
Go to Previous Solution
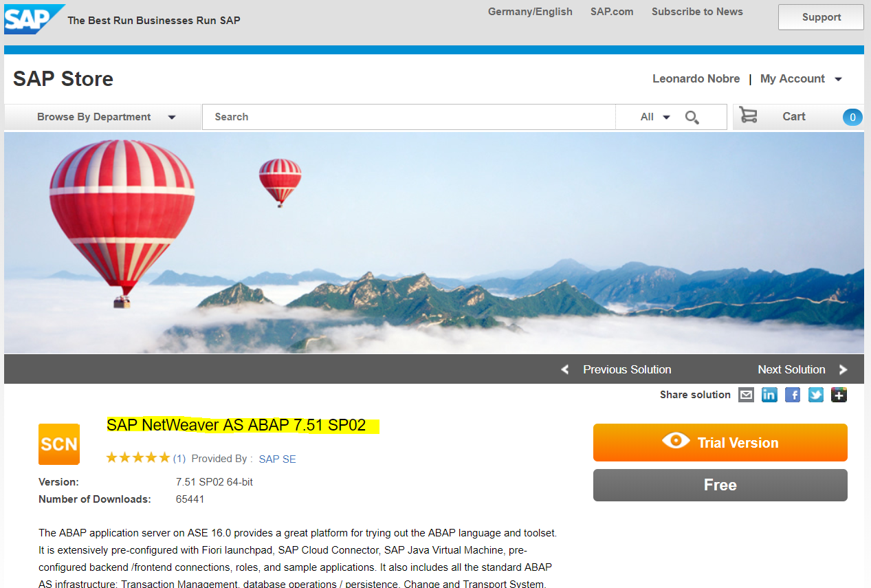pyautogui.click(x=617, y=369)
